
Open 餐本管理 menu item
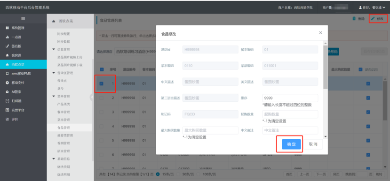pyautogui.click(x=64, y=112)
